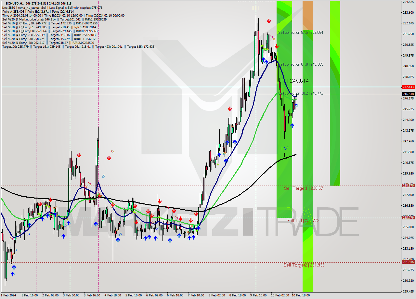Click the 241.500 price axis value
This screenshot has width=416, height=299.
tap(408, 152)
